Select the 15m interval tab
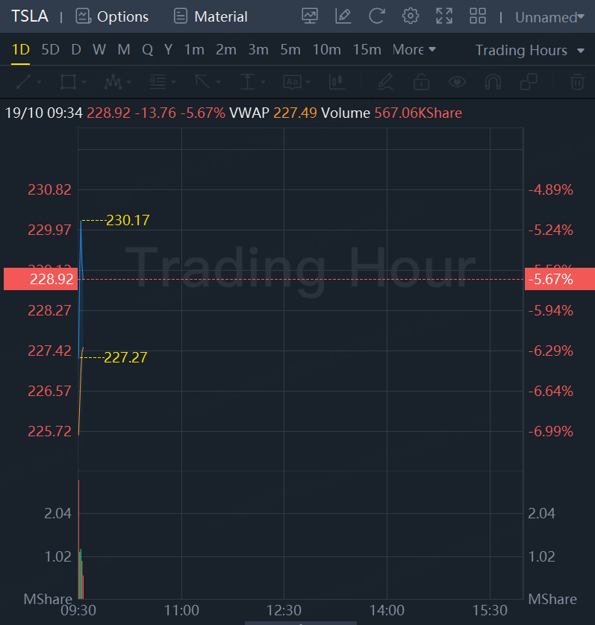The image size is (595, 625). click(367, 50)
